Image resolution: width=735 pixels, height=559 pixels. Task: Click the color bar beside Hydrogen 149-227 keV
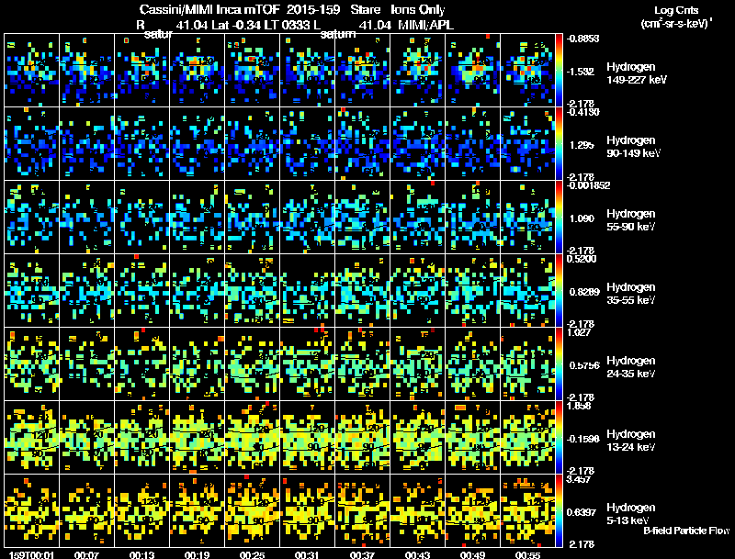[x=559, y=71]
